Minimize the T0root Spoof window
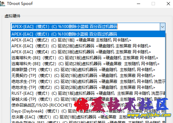173x123 pixels. pyautogui.click(x=139, y=4)
